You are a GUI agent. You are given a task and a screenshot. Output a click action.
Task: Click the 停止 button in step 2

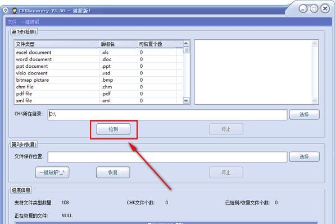coord(226,172)
